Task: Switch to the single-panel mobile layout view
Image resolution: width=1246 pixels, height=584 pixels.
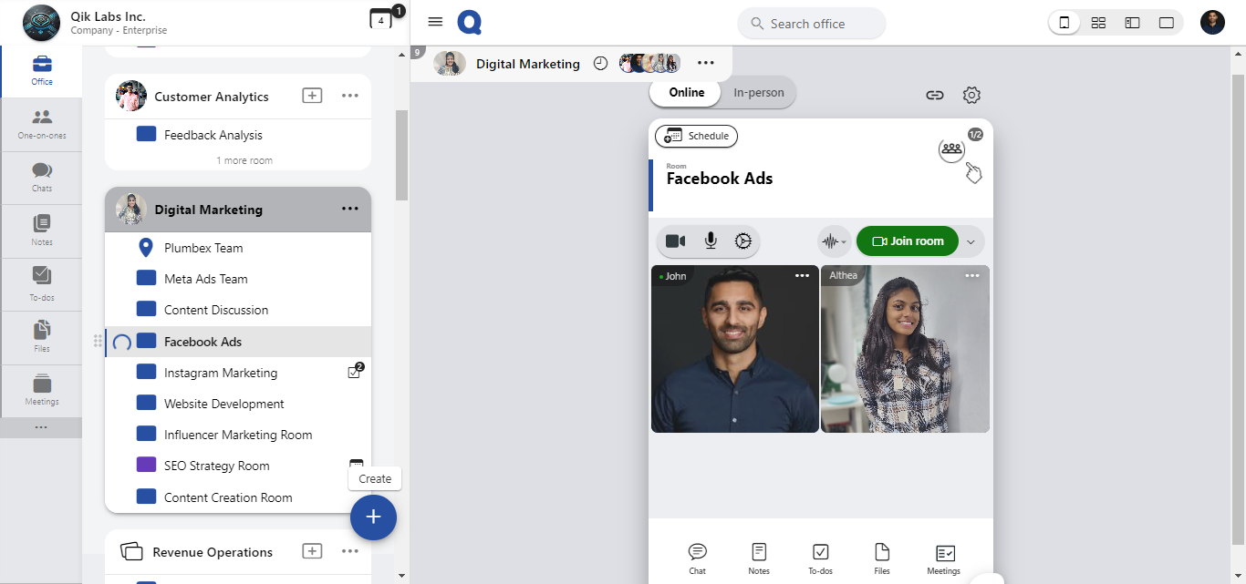Action: (1064, 23)
